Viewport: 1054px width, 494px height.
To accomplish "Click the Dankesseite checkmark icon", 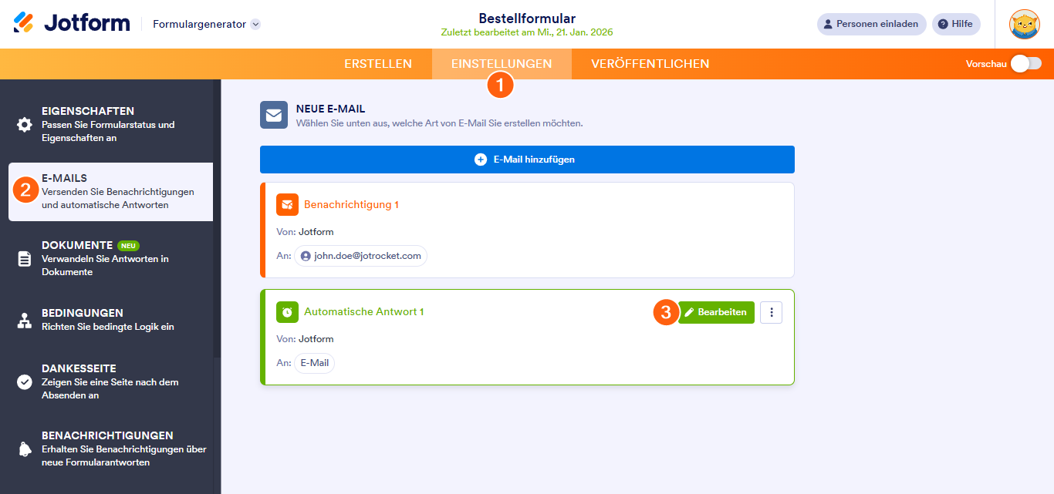I will point(25,382).
